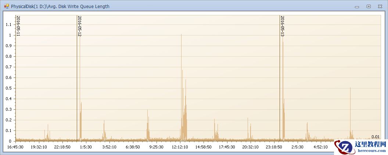Click the 23:18:50 time axis label
388x155 pixels.
tap(274, 147)
